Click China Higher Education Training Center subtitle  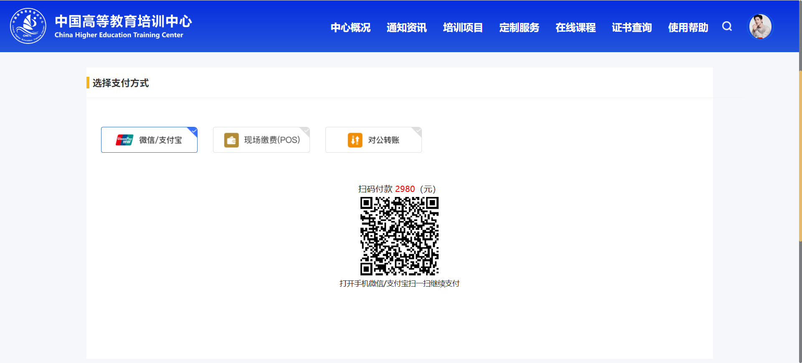(119, 35)
